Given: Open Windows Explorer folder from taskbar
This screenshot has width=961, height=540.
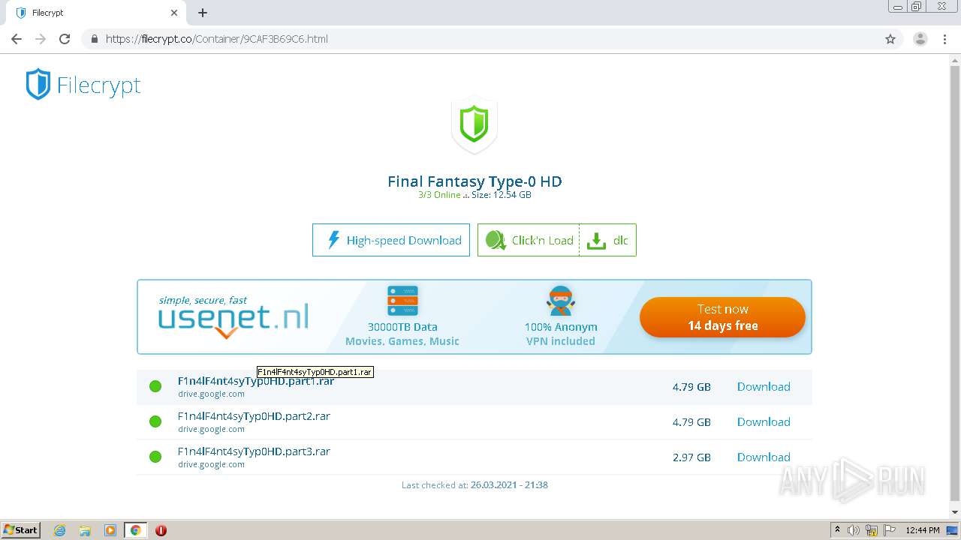Looking at the screenshot, I should [x=85, y=530].
